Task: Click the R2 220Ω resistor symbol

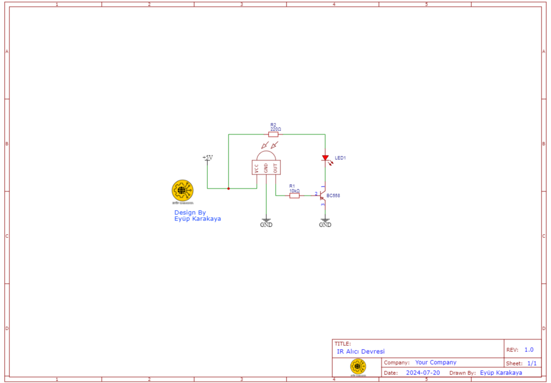Action: (272, 133)
